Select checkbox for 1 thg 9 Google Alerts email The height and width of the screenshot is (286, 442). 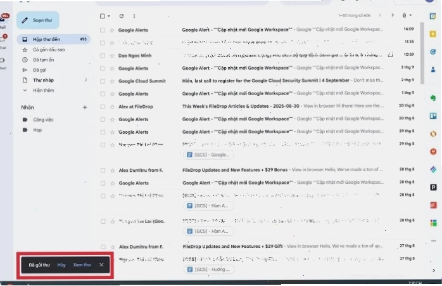click(103, 94)
